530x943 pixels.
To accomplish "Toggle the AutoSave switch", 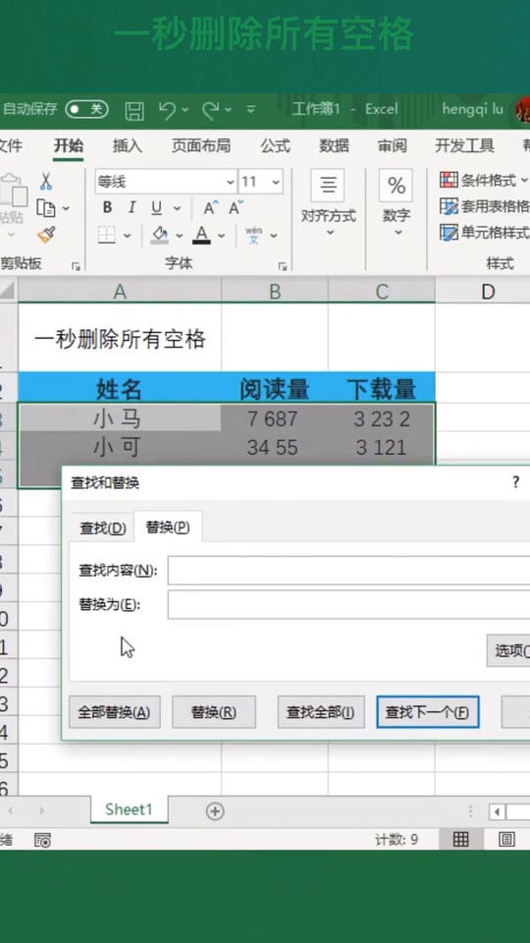I will click(87, 109).
